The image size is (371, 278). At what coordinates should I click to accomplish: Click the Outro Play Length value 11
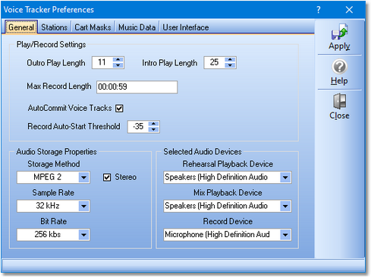point(102,62)
